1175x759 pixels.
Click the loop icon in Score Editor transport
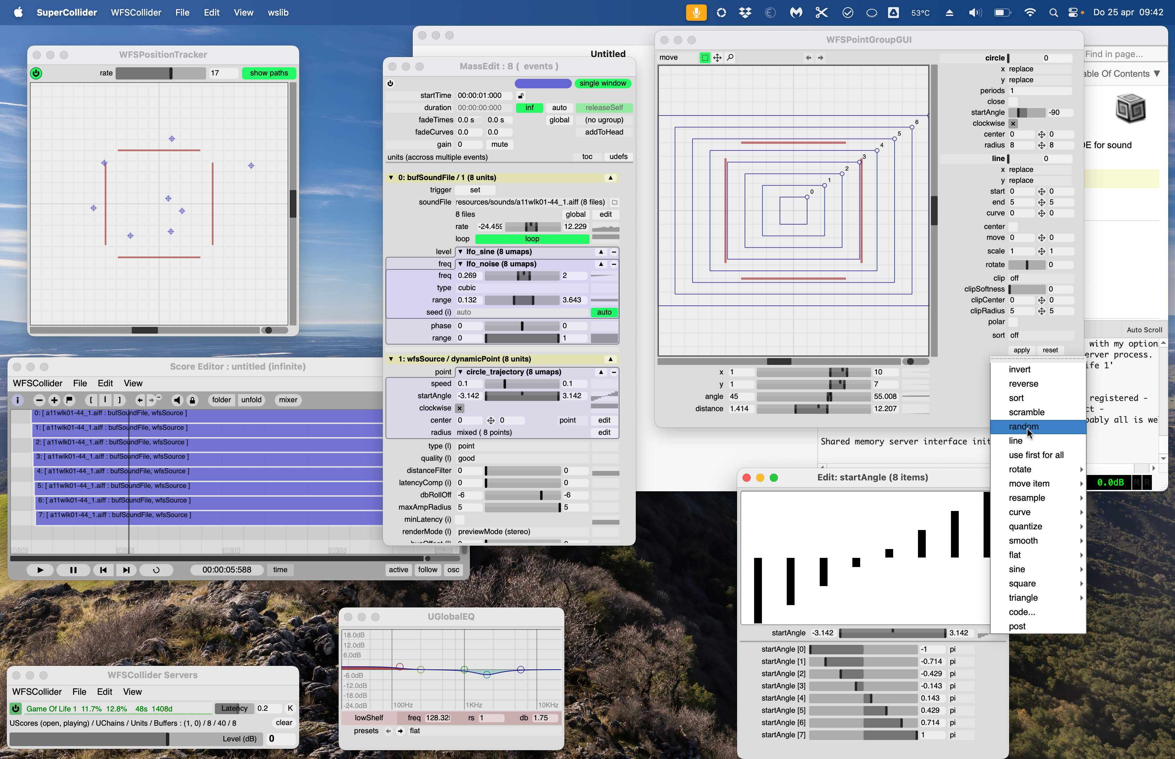coord(156,570)
